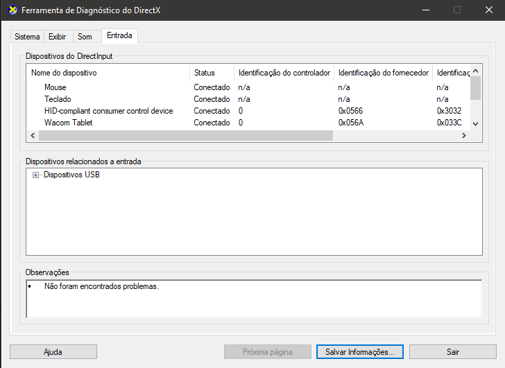505x368 pixels.
Task: Click device list scroll right arrow
Action: 464,135
